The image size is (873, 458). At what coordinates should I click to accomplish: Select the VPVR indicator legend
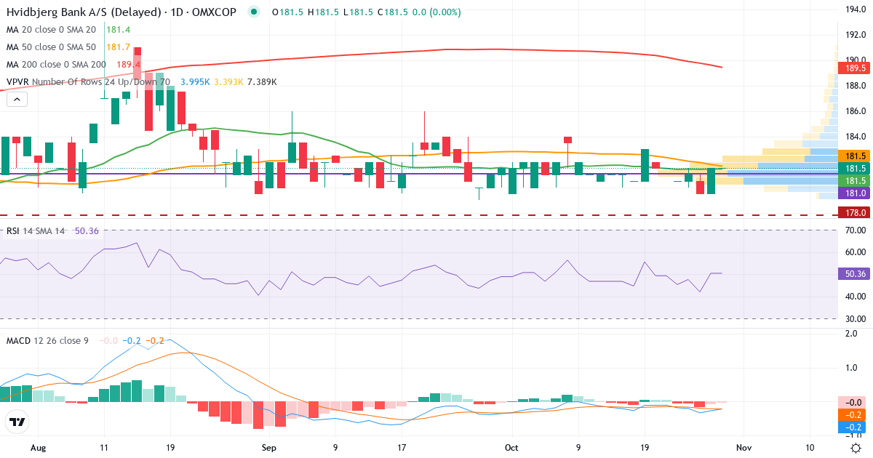click(88, 82)
